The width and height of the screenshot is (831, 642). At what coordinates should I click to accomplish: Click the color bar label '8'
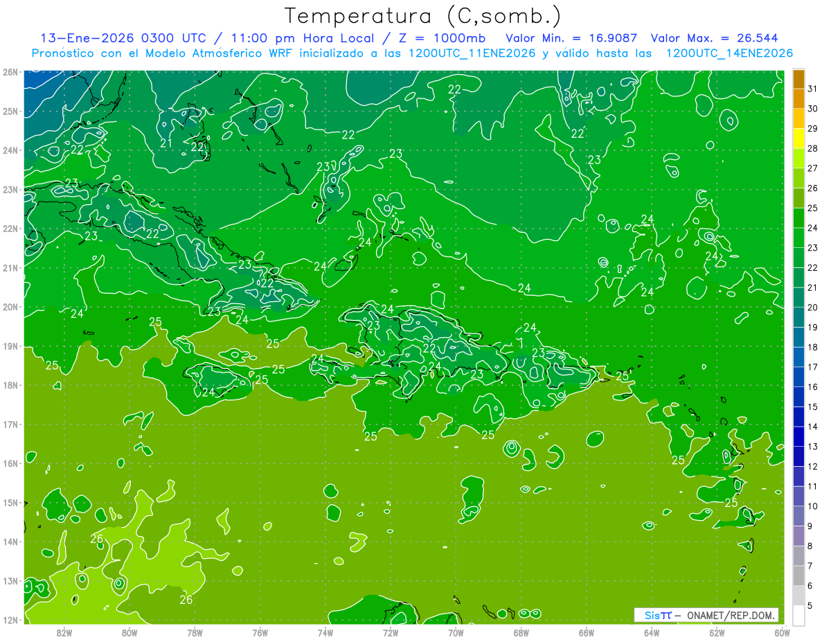(x=810, y=546)
